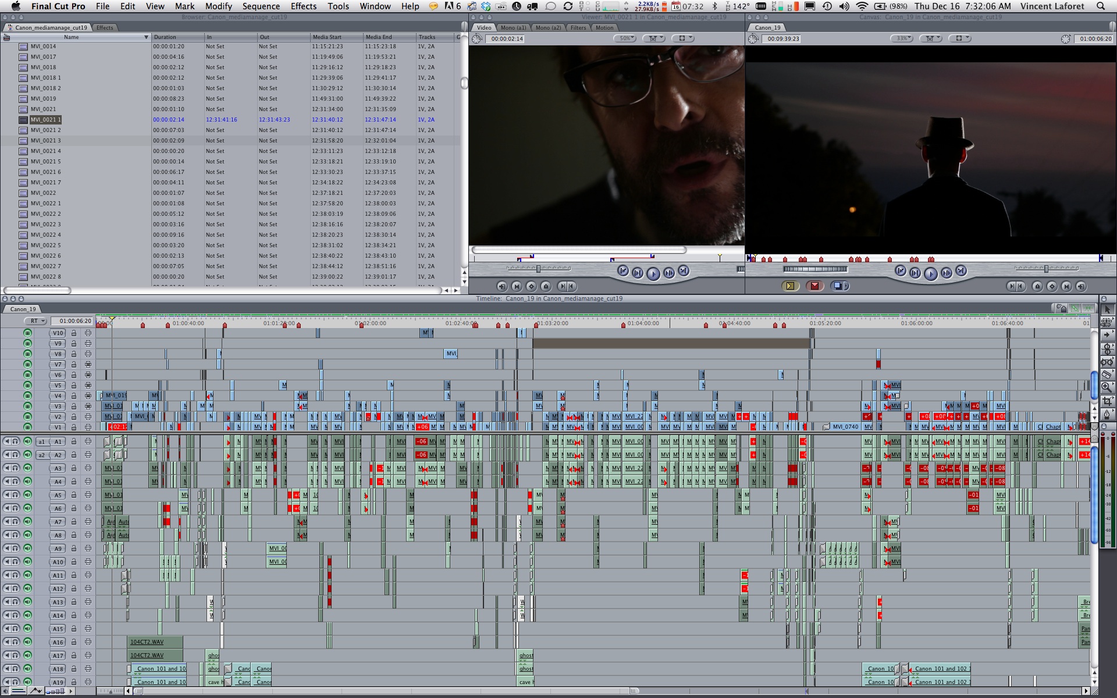Viewport: 1117px width, 698px height.
Task: Solo audio track A5
Action: [x=16, y=495]
